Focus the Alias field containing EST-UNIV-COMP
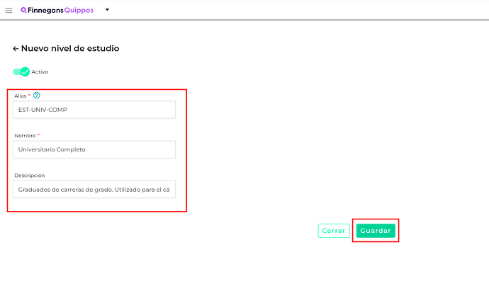 pyautogui.click(x=94, y=110)
